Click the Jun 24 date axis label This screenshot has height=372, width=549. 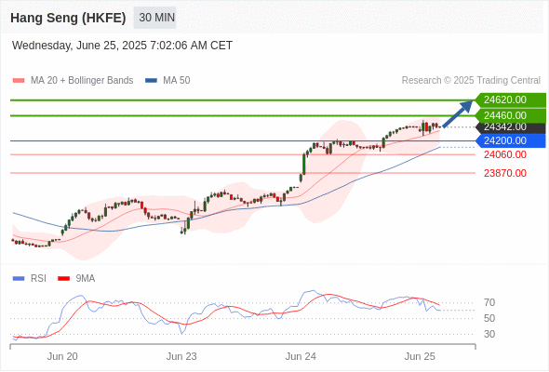pyautogui.click(x=301, y=356)
